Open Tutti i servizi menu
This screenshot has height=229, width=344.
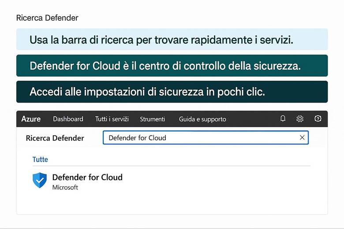coord(112,119)
